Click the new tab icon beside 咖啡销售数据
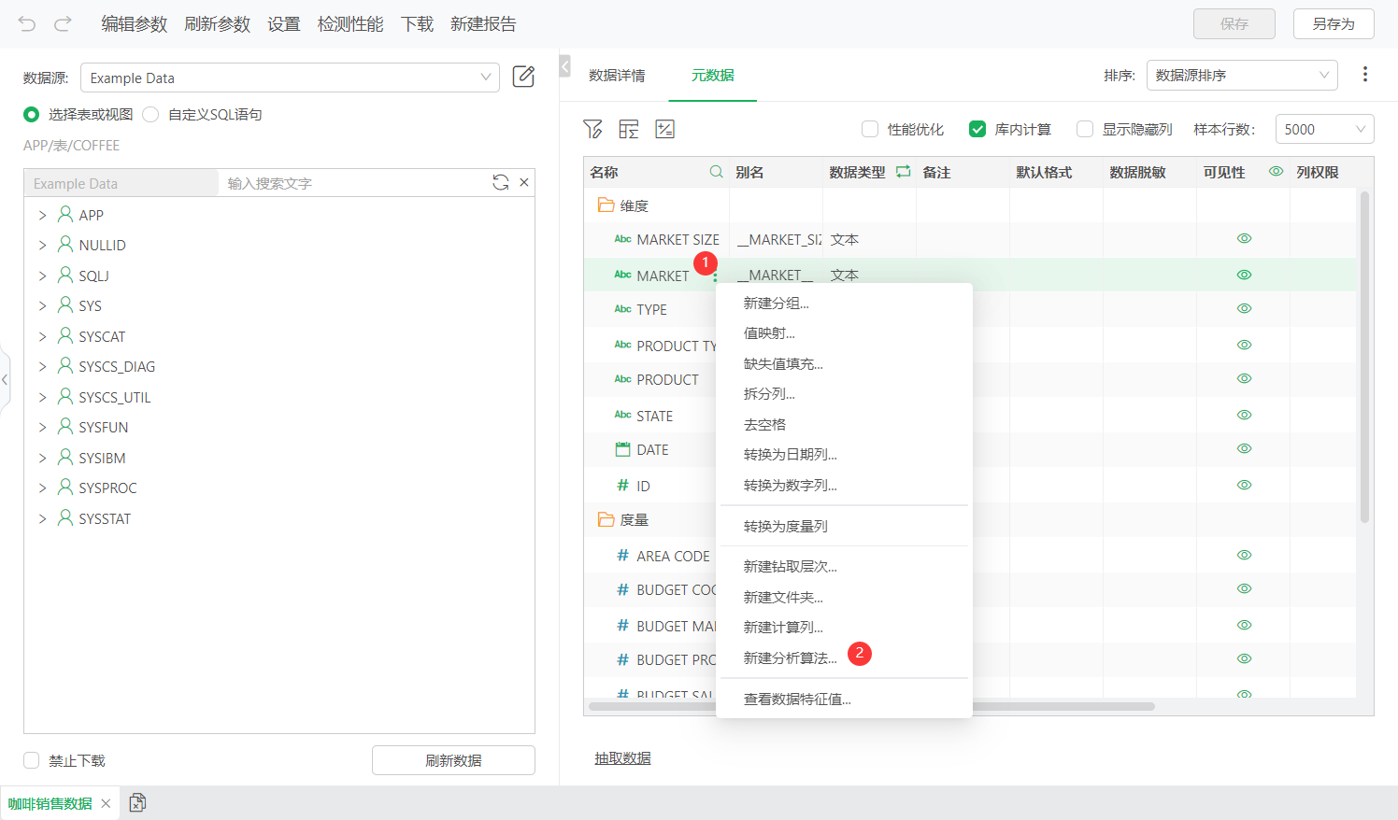Viewport: 1398px width, 820px height. point(137,802)
